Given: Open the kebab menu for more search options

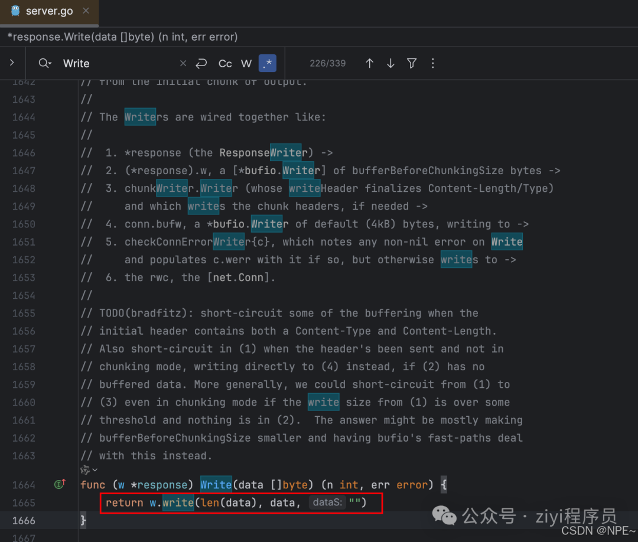Looking at the screenshot, I should click(x=433, y=63).
